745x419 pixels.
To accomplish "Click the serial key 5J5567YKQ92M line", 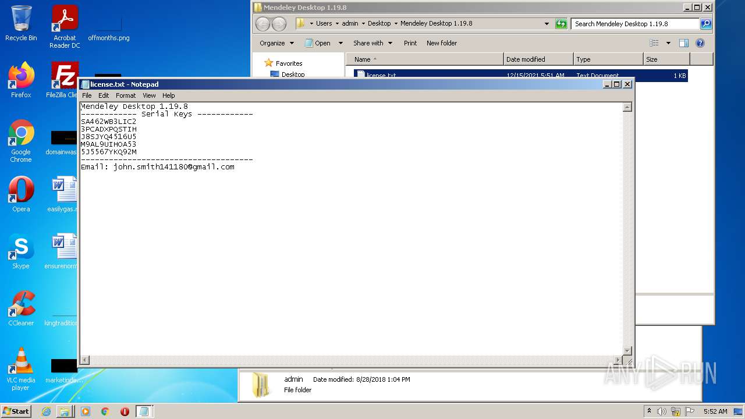I will pyautogui.click(x=108, y=152).
